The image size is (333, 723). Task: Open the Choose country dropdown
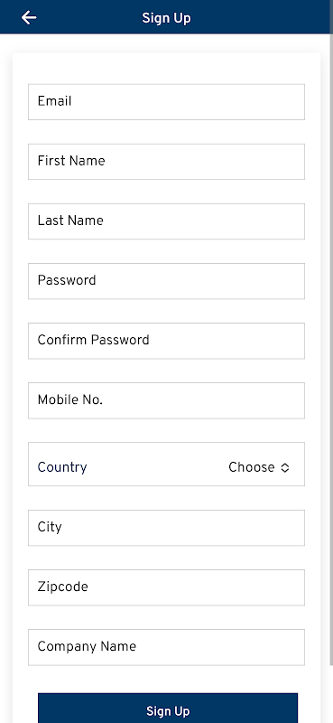[x=259, y=467]
